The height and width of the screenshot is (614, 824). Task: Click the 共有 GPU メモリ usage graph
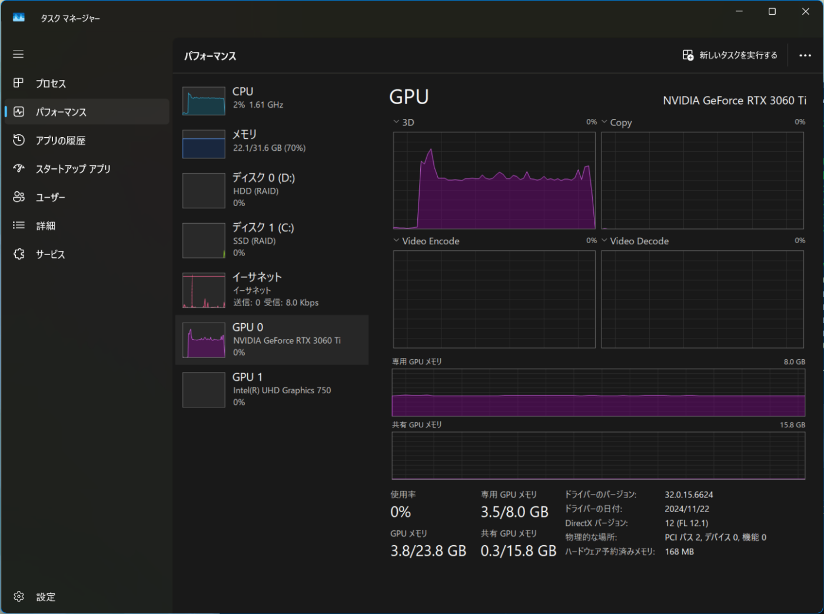pyautogui.click(x=599, y=456)
